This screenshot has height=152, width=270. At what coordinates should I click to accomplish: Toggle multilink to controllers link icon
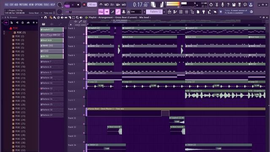click(x=118, y=12)
